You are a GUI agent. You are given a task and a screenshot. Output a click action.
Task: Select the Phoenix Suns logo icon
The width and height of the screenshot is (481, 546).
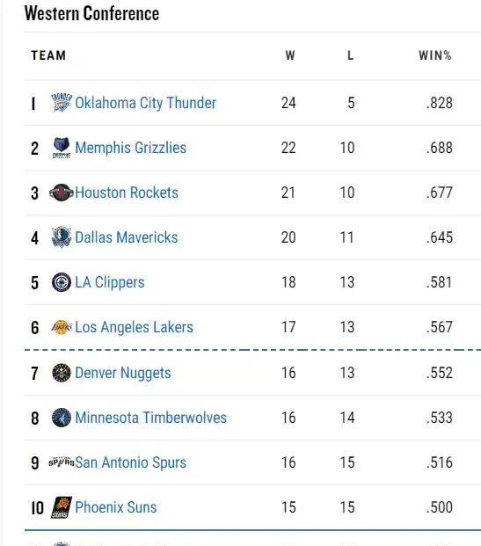tap(62, 507)
